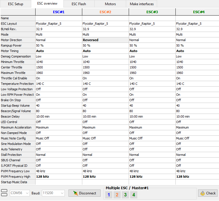The width and height of the screenshot is (219, 201).
Task: Click ESC#4 Low RPM Power Protect On
Action: [197, 95]
